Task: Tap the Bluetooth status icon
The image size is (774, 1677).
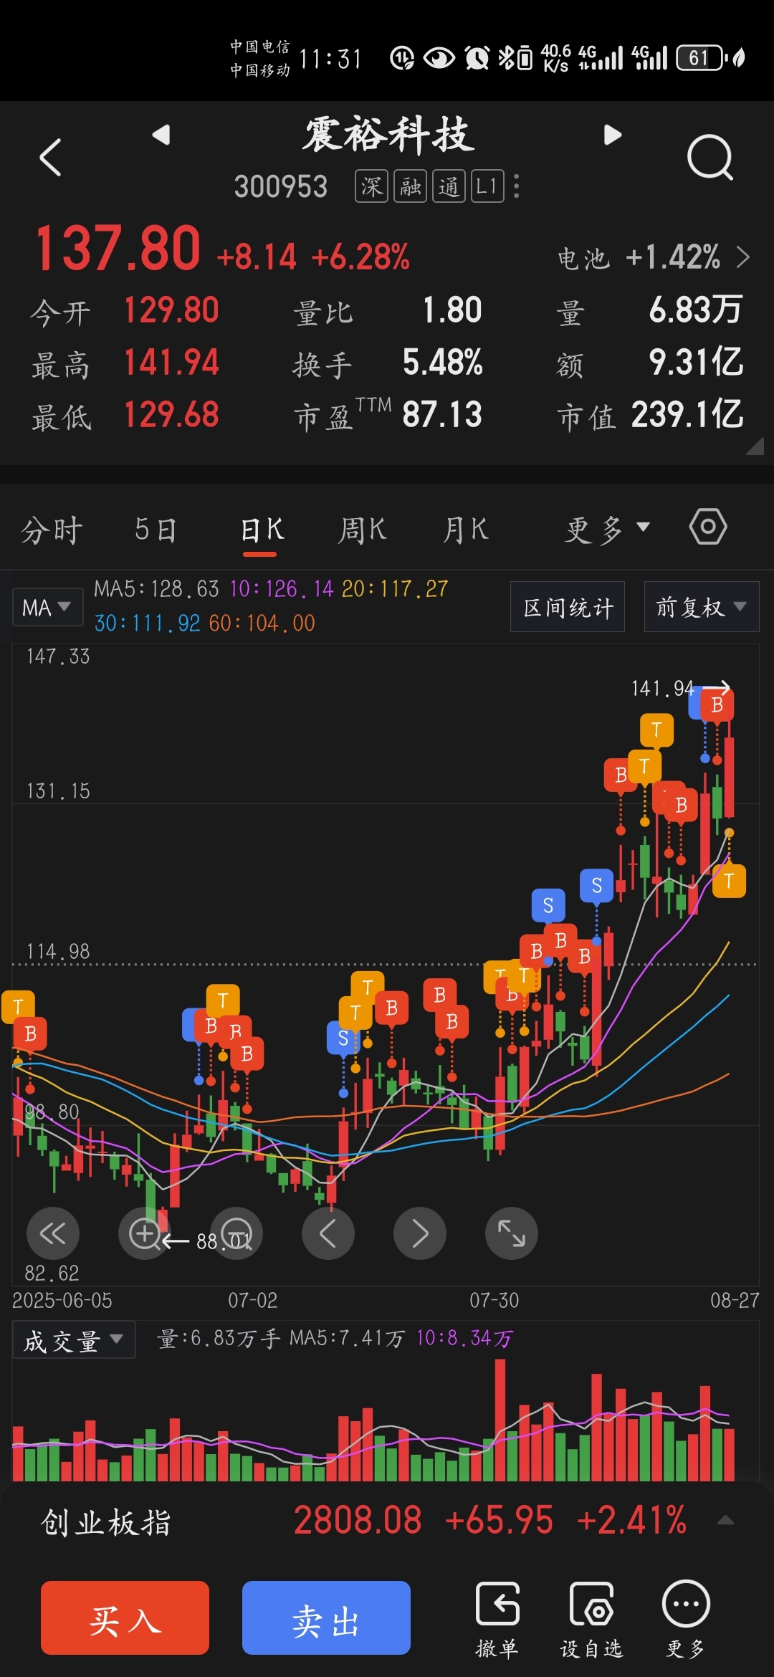Action: point(505,57)
